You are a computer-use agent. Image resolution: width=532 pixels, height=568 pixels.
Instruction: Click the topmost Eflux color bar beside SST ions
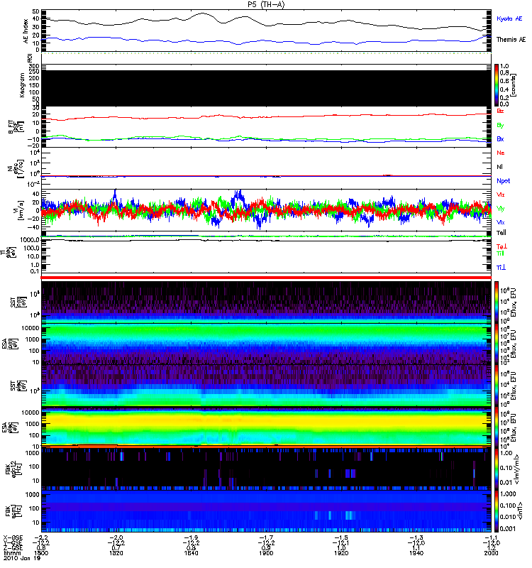coord(497,302)
